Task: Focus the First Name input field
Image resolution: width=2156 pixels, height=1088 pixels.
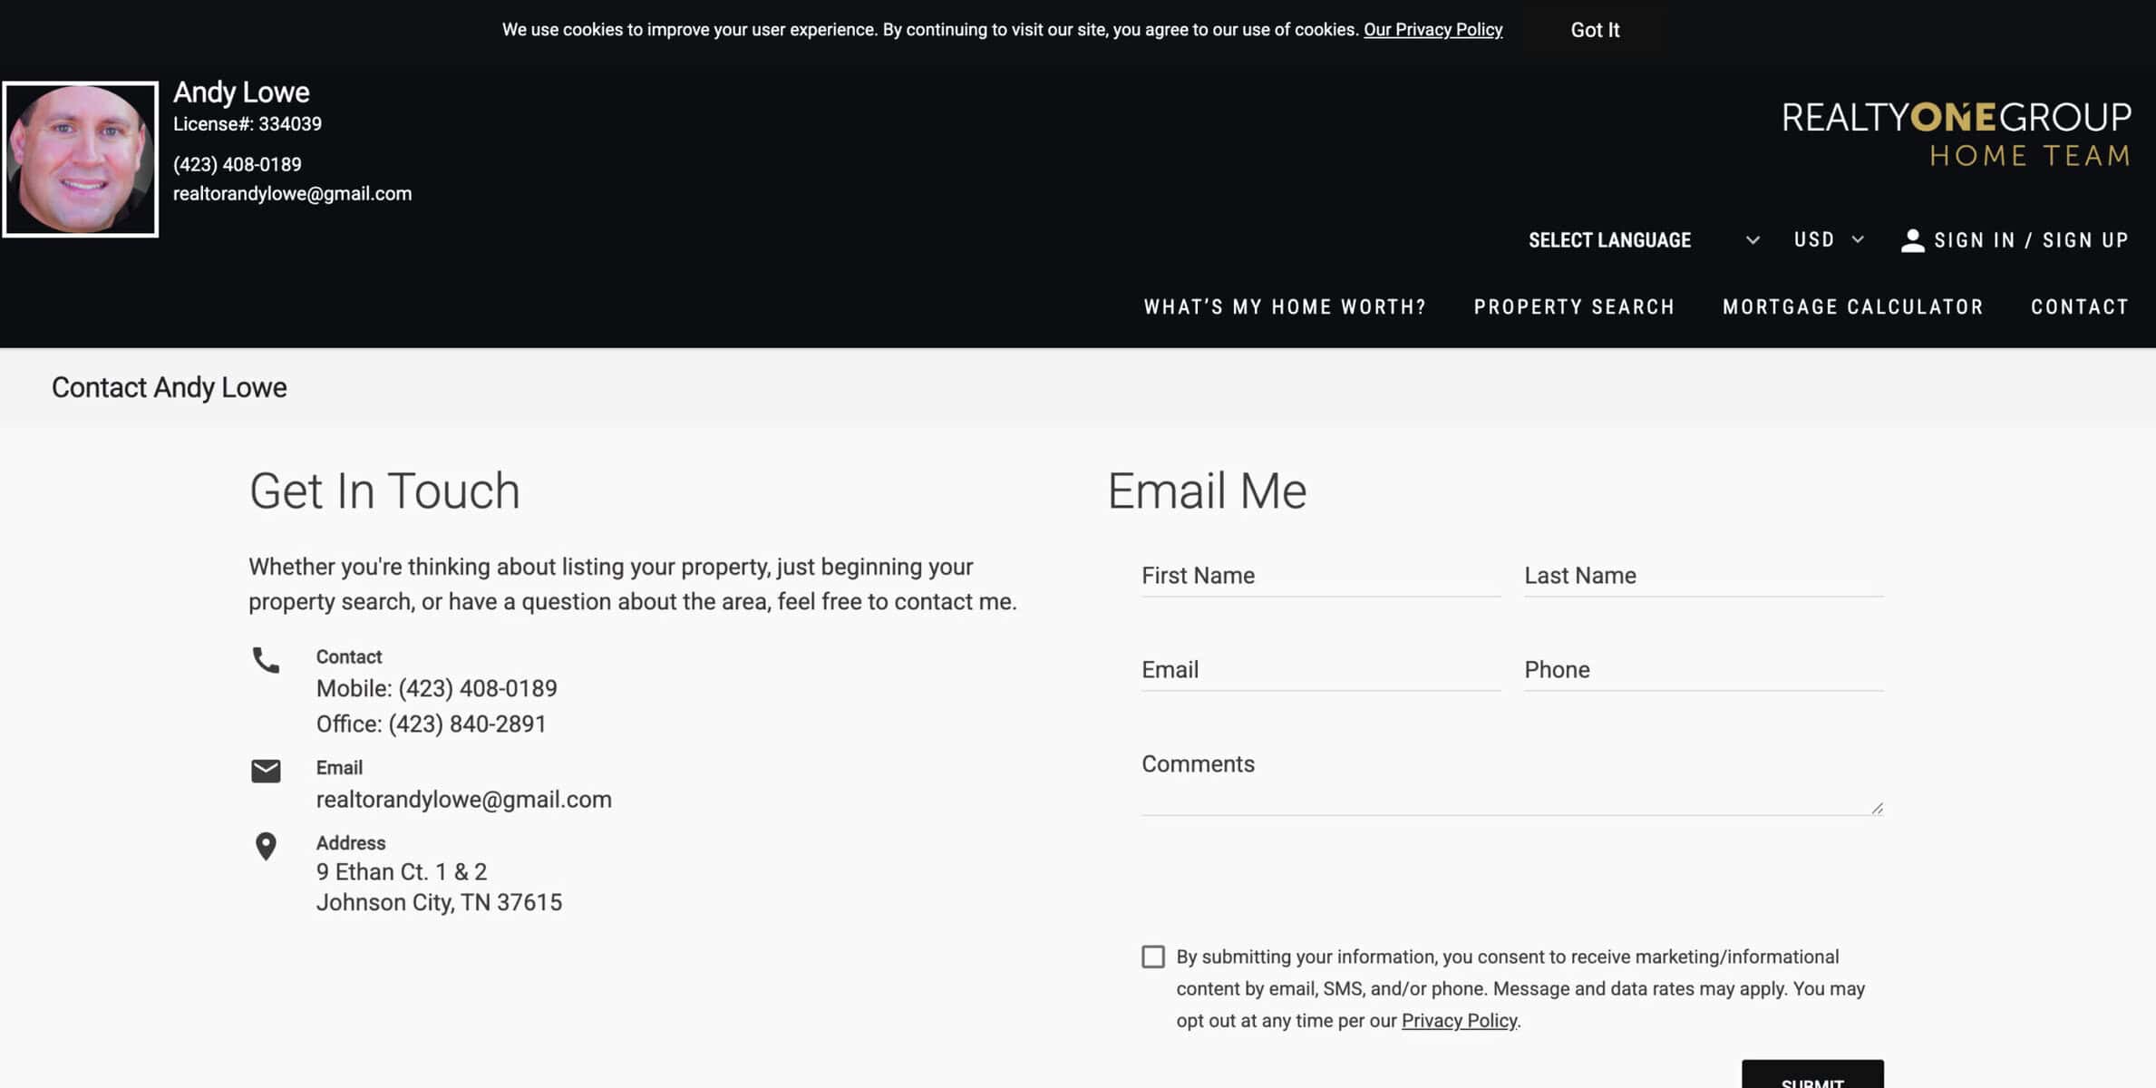Action: point(1320,576)
